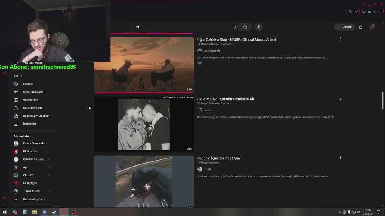Open the Pintipanda subscription
The image size is (385, 216).
click(32, 151)
